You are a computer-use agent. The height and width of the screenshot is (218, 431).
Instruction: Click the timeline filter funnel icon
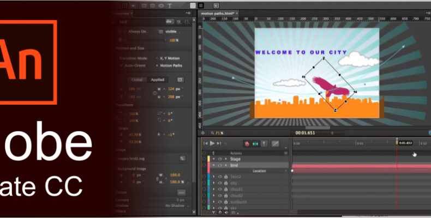pyautogui.click(x=213, y=213)
